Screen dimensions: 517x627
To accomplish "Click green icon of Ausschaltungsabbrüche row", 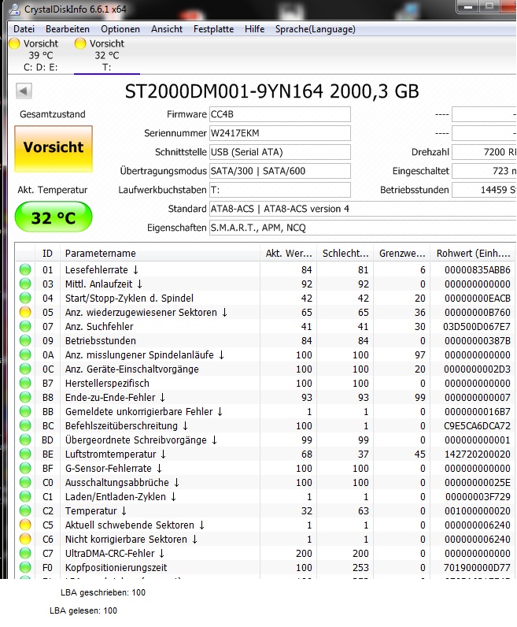I will click(25, 483).
